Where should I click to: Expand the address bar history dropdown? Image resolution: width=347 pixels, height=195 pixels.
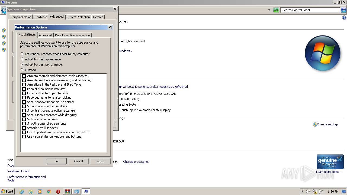coord(269,10)
